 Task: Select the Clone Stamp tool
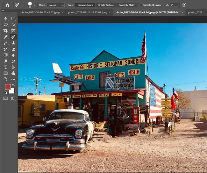[13, 43]
